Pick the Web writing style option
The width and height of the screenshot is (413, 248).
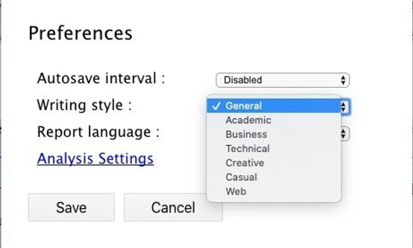point(274,191)
